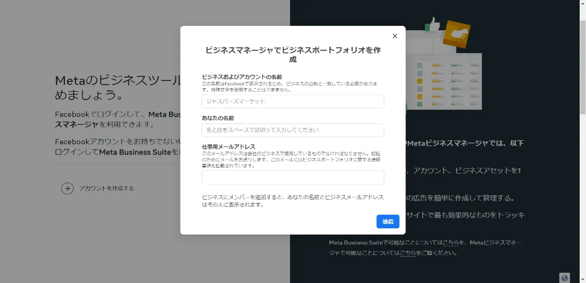The image size is (586, 283).
Task: Close the business portfolio dialog
Action: click(x=395, y=36)
